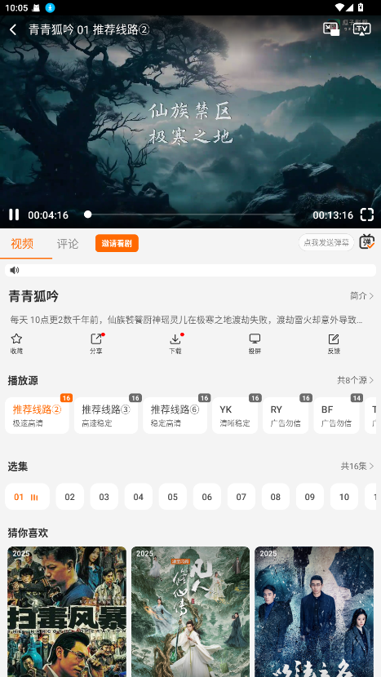The image size is (381, 677).
Task: Select the 推荐线路③ playback source
Action: coord(106,415)
